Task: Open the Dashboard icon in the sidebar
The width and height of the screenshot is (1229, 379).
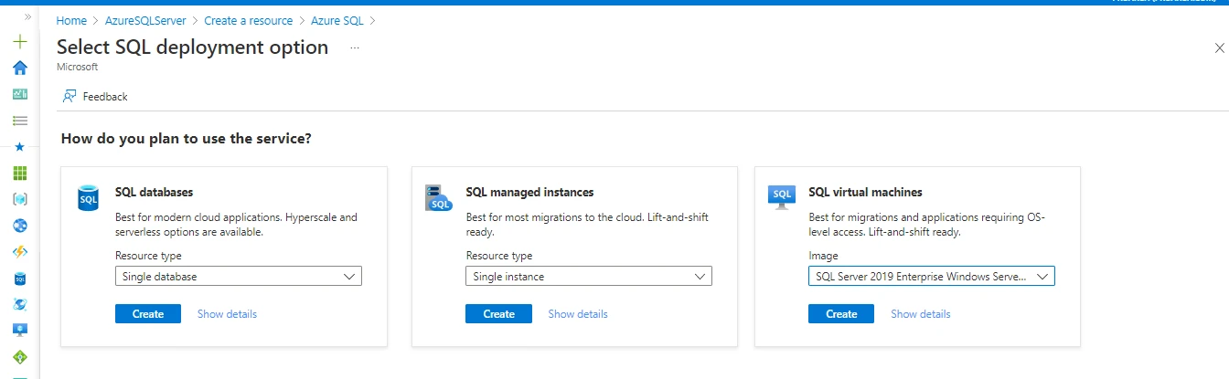Action: tap(20, 94)
